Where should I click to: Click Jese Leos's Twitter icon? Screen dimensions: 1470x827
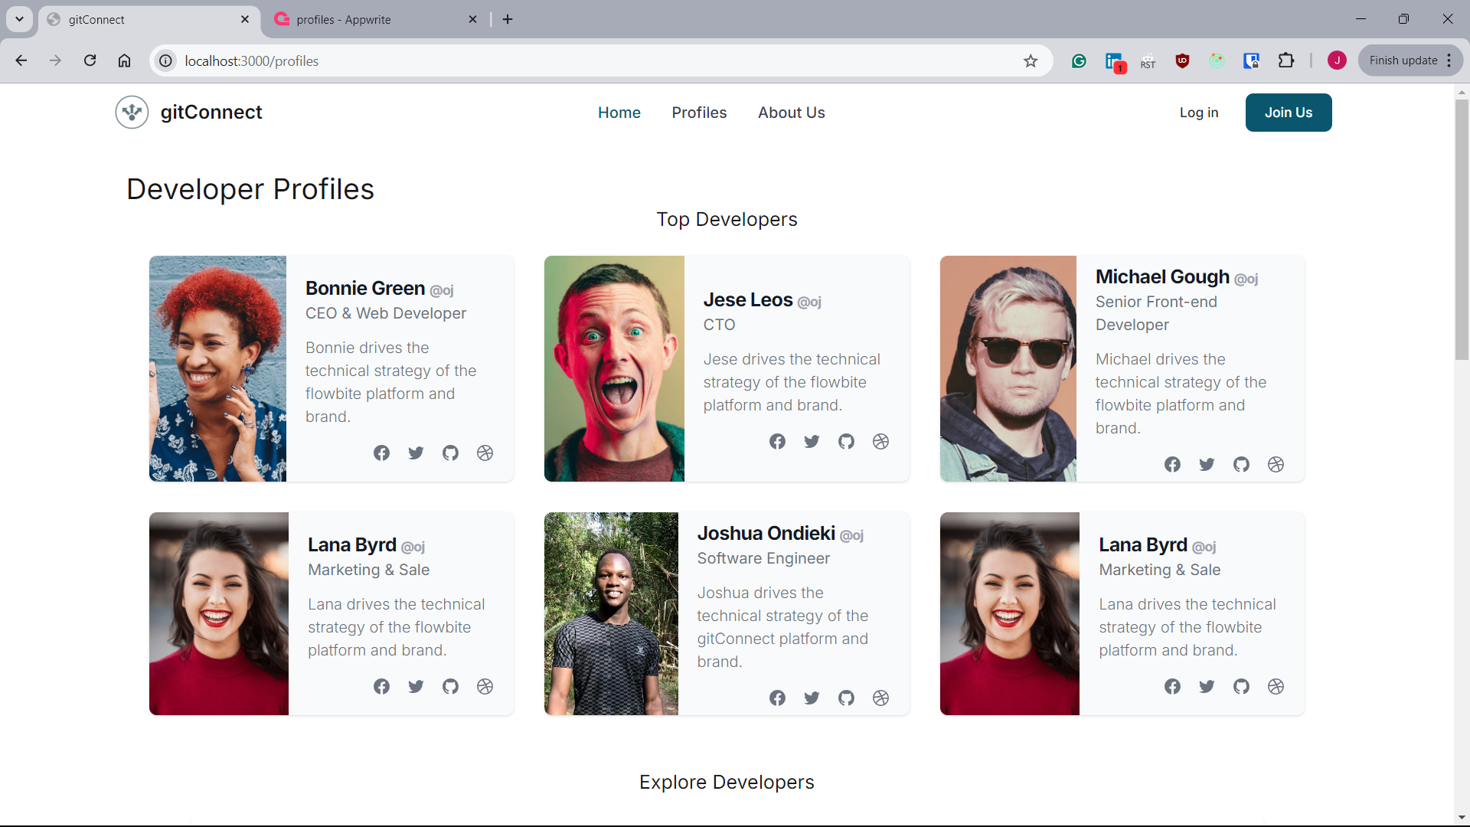point(812,441)
